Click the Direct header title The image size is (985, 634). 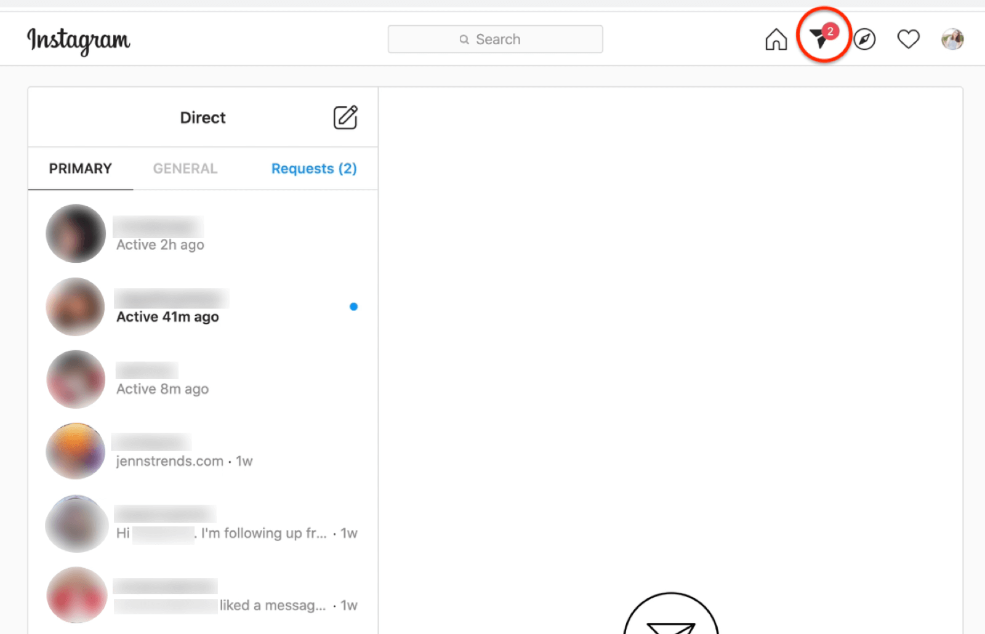[203, 118]
